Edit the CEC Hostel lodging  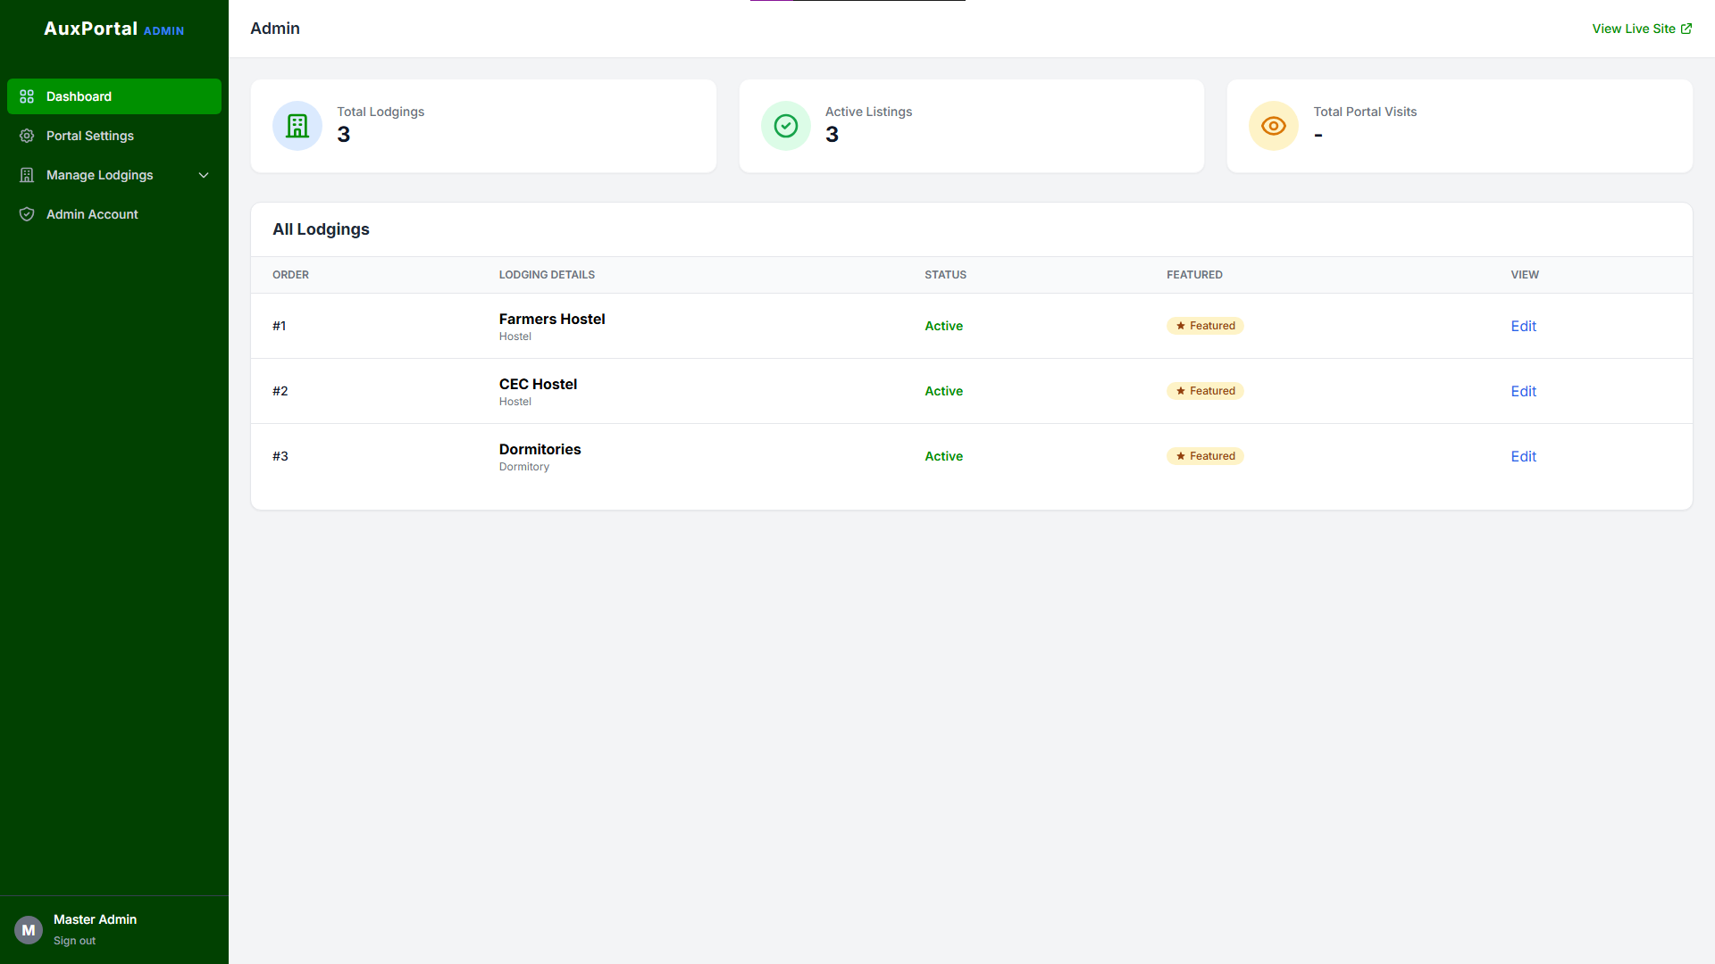(1523, 391)
